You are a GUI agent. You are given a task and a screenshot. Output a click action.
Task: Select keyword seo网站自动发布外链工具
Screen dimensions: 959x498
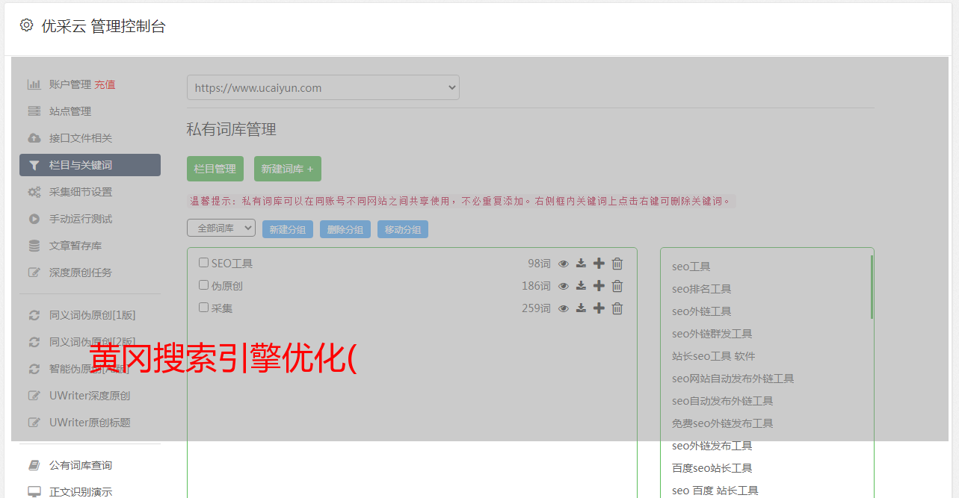pyautogui.click(x=733, y=379)
